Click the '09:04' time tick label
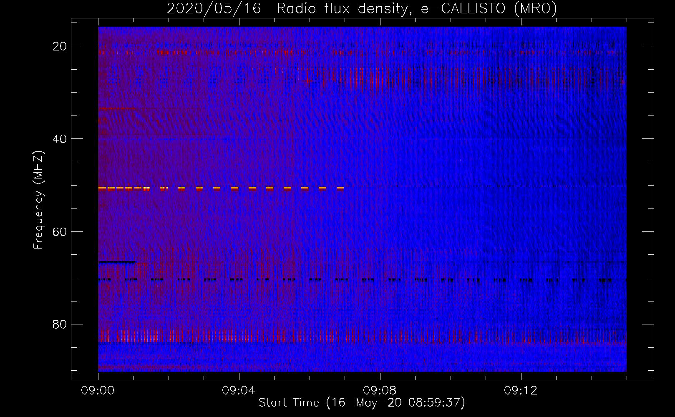Image resolution: width=675 pixels, height=417 pixels. (x=239, y=391)
